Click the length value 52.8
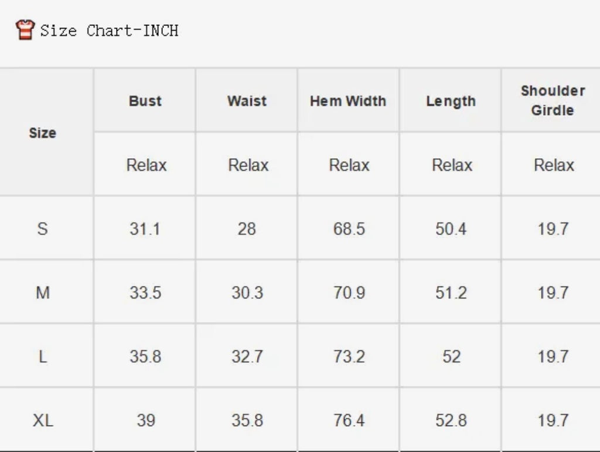 point(451,420)
